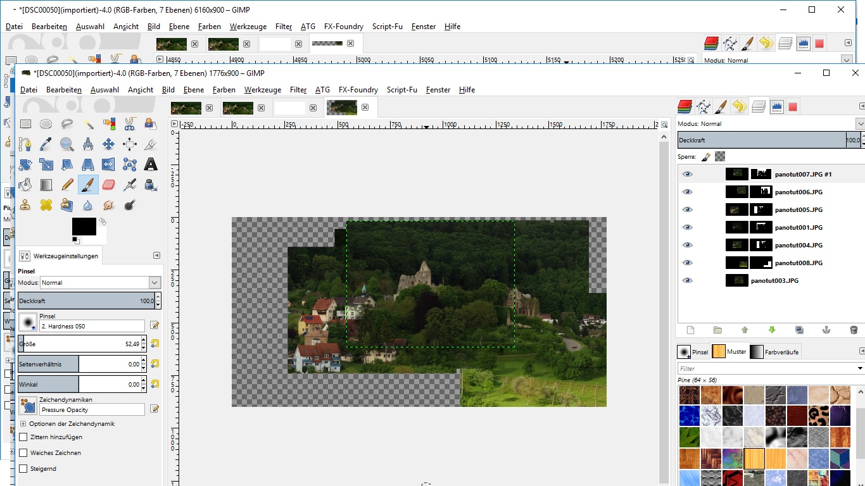Viewport: 865px width, 486px height.
Task: Click the brush name field '2. Hardness 050'
Action: (x=92, y=326)
